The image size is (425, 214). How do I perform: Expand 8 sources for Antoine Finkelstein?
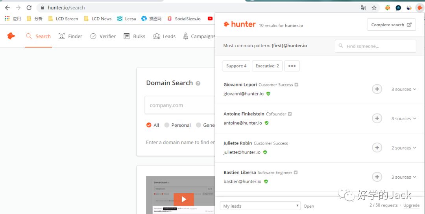(403, 119)
